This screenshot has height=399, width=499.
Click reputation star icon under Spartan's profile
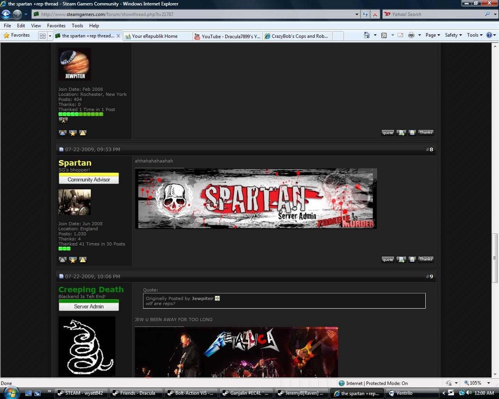point(73,260)
